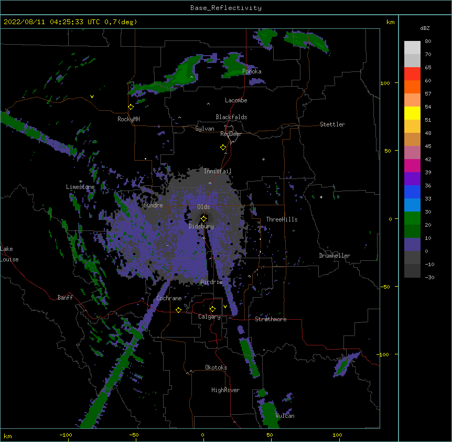
Task: Click the white asterisk marker above Limestone
Action: pyautogui.click(x=81, y=182)
